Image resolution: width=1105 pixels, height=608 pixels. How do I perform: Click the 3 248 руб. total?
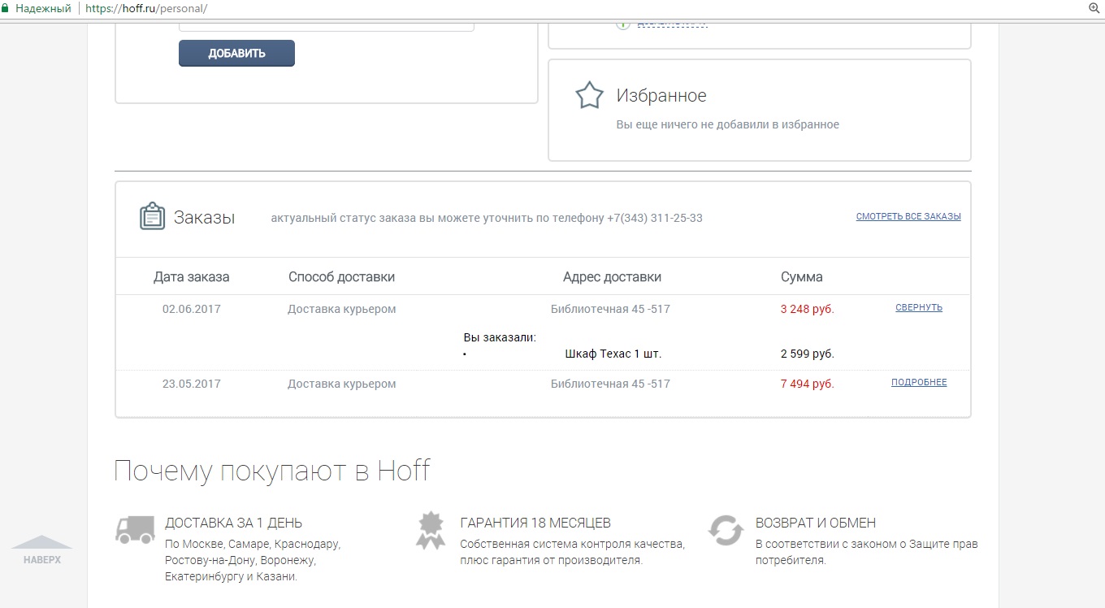click(807, 309)
